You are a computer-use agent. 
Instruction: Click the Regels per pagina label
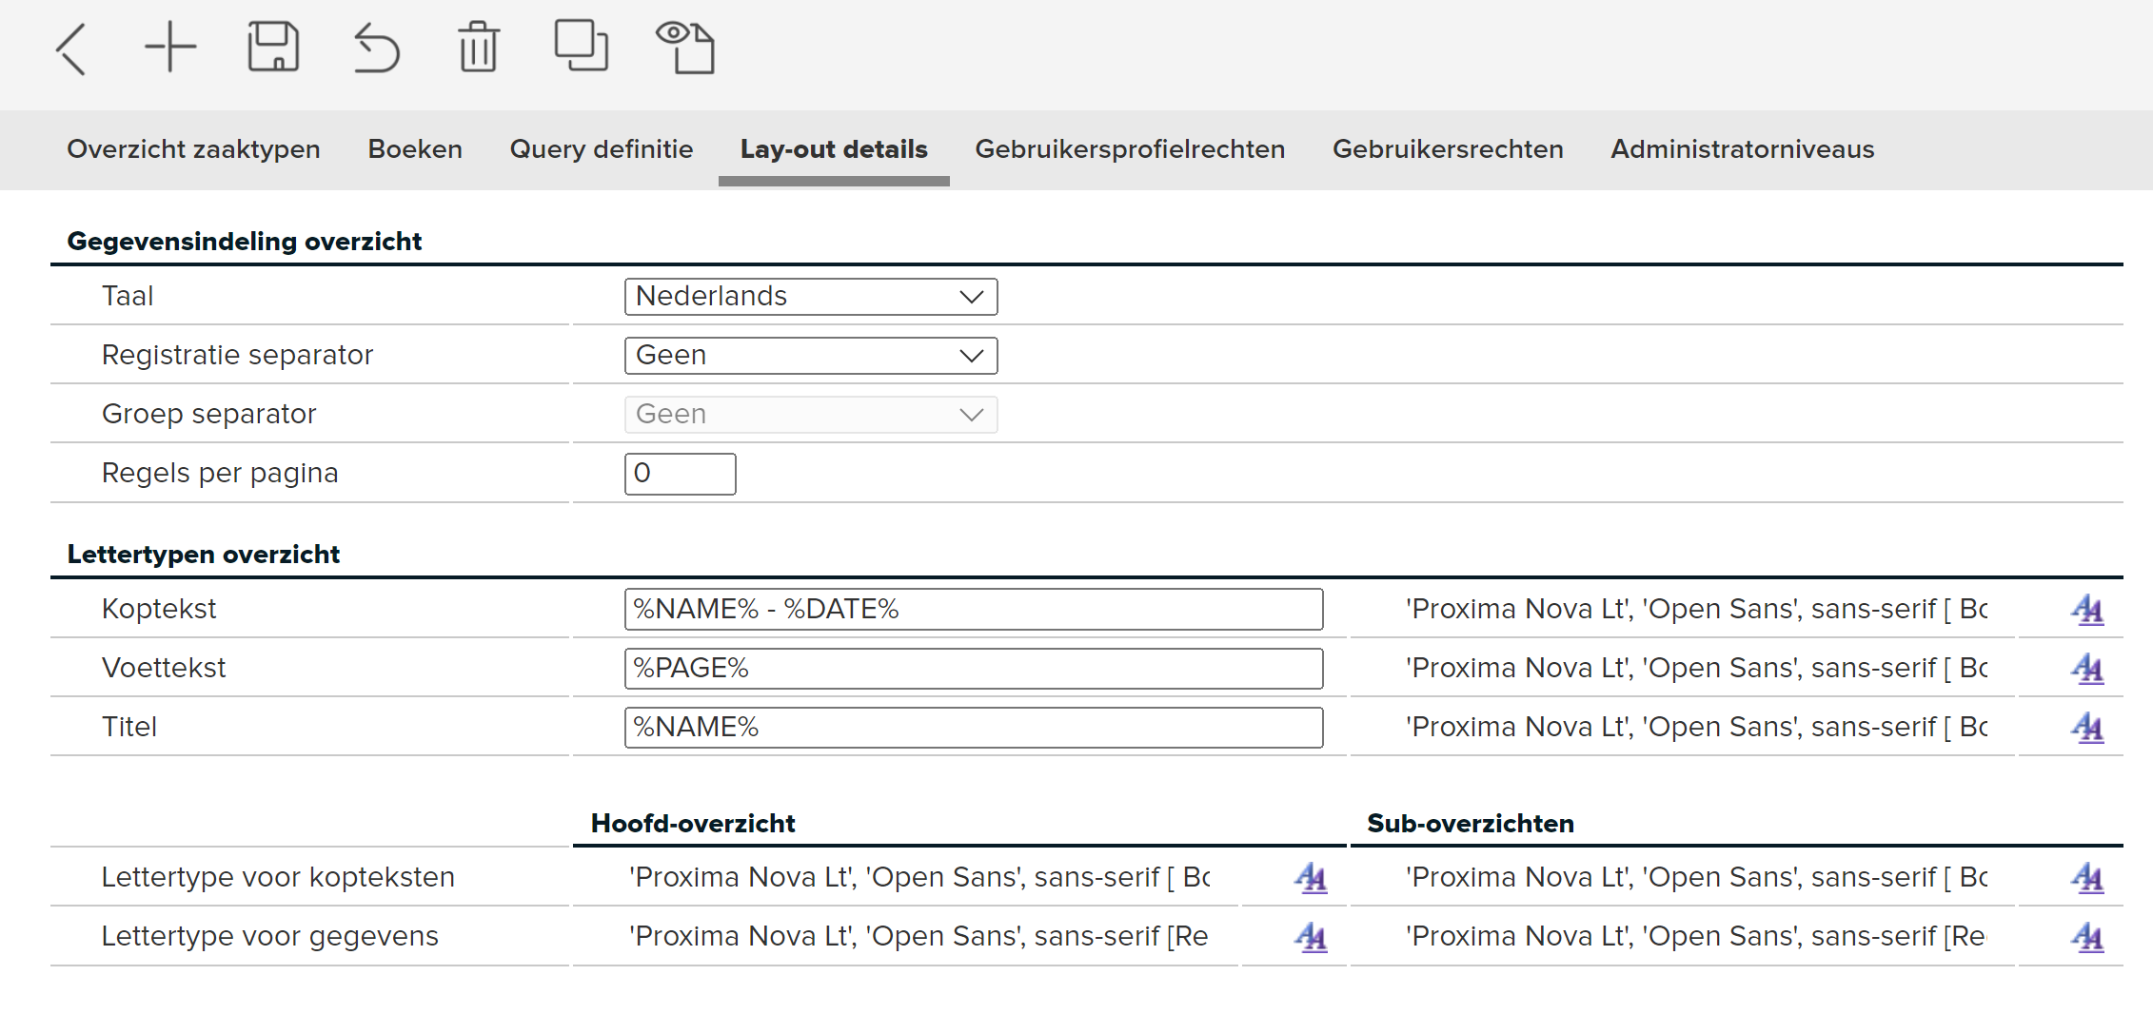220,474
